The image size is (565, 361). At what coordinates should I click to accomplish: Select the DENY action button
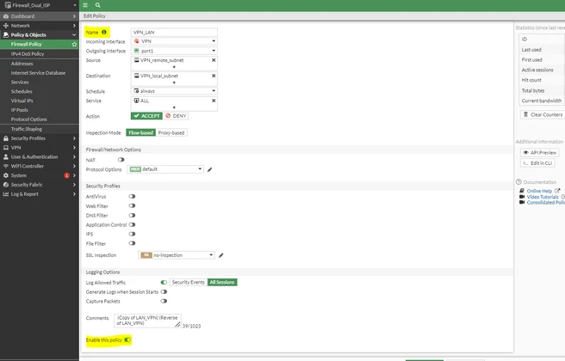[176, 116]
